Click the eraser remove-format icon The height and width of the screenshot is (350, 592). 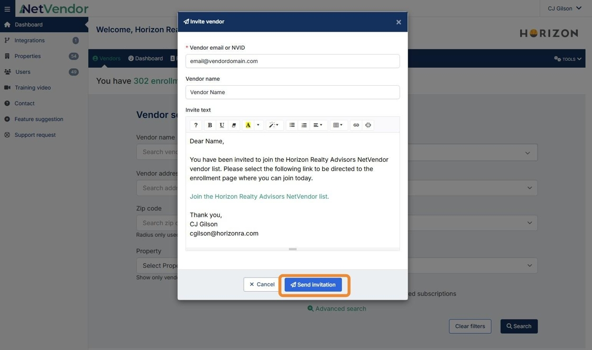point(234,125)
